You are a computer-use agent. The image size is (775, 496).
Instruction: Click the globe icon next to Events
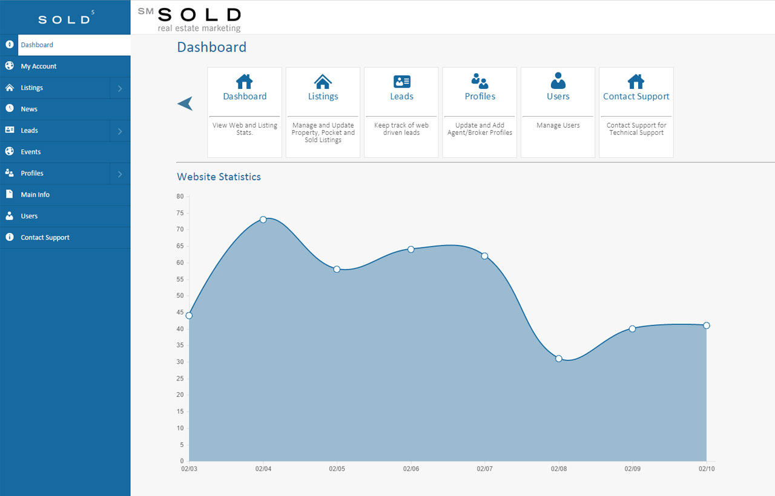(x=10, y=152)
